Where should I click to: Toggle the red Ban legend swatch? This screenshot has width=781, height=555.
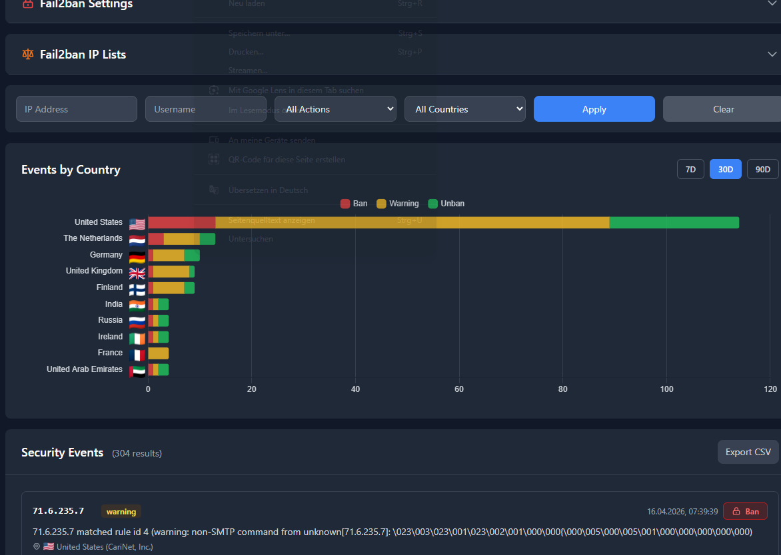345,204
